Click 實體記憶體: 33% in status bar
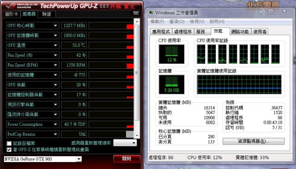 (252, 157)
